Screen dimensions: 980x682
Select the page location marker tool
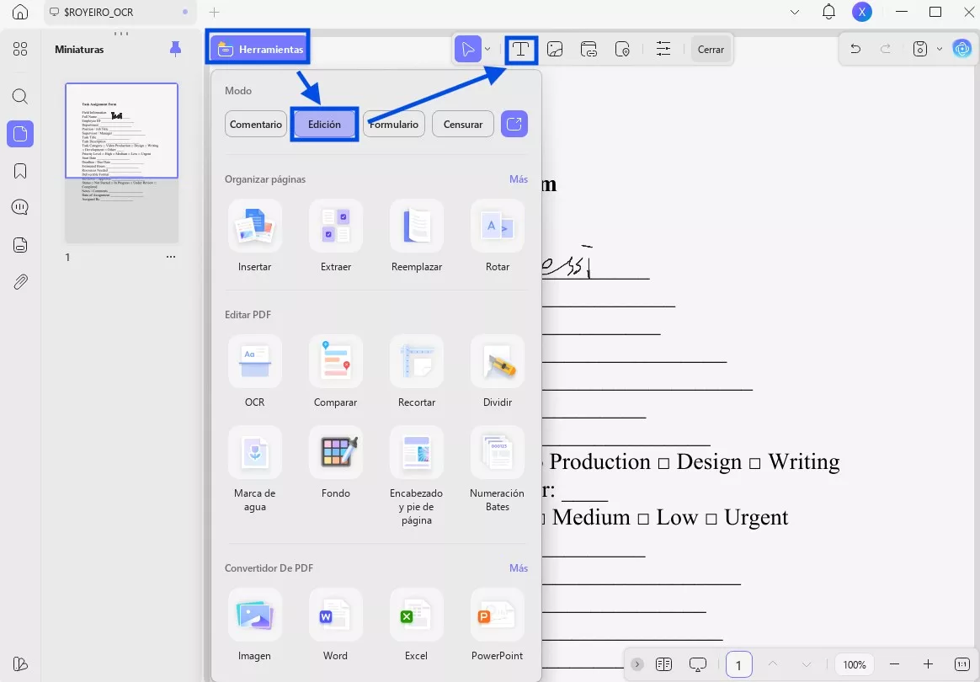click(622, 50)
